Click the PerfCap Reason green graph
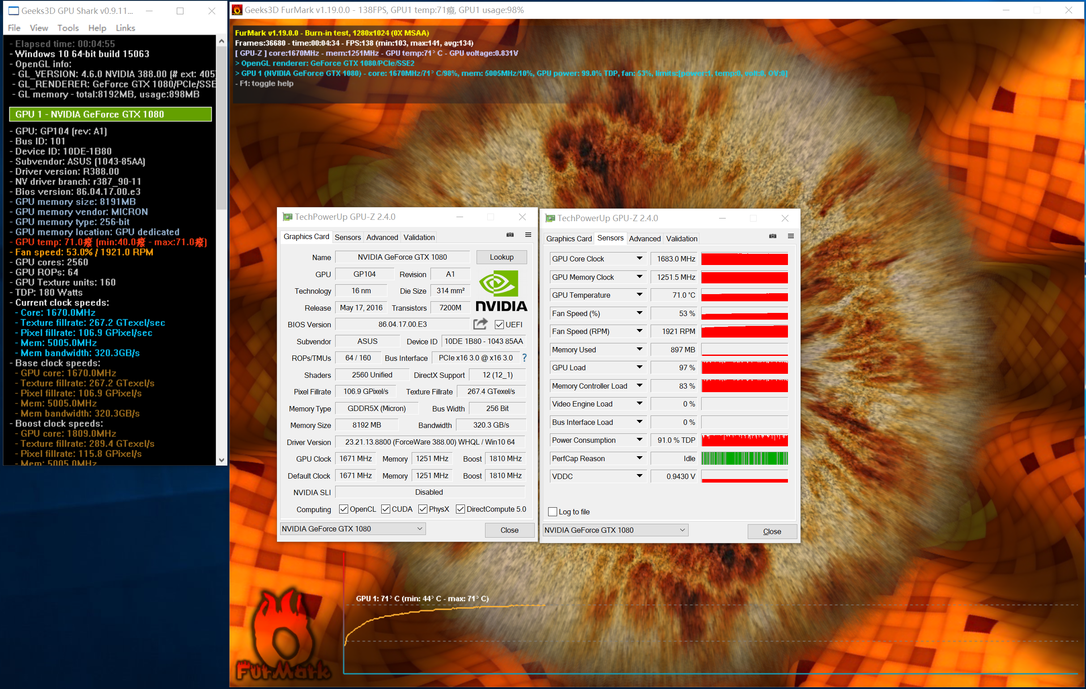 point(745,458)
